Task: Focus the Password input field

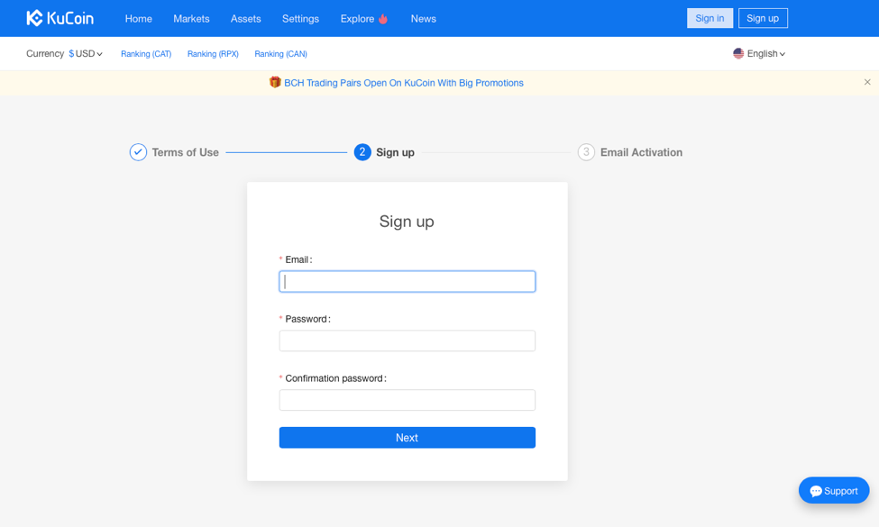Action: (x=407, y=341)
